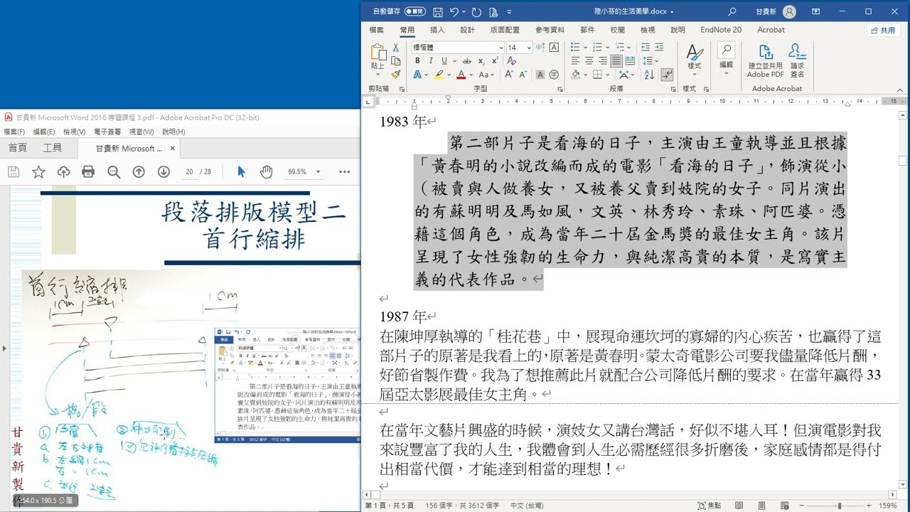Click the enclosed character 字 icon
The image size is (910, 512).
554,75
